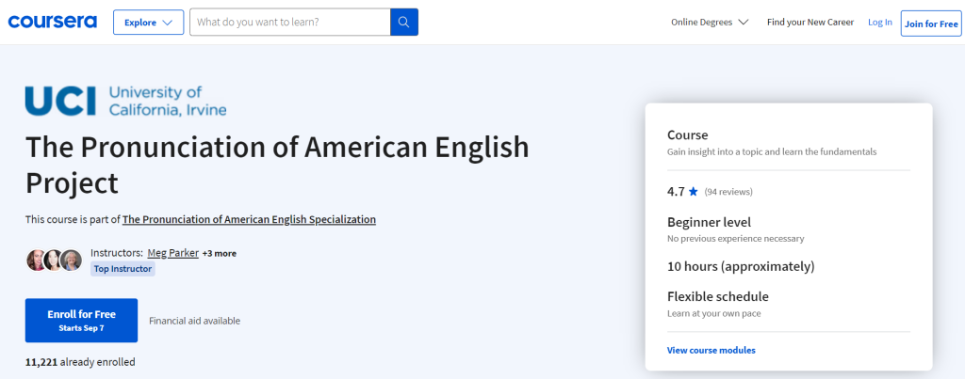Click 'Learn at your own pace' text

[714, 313]
